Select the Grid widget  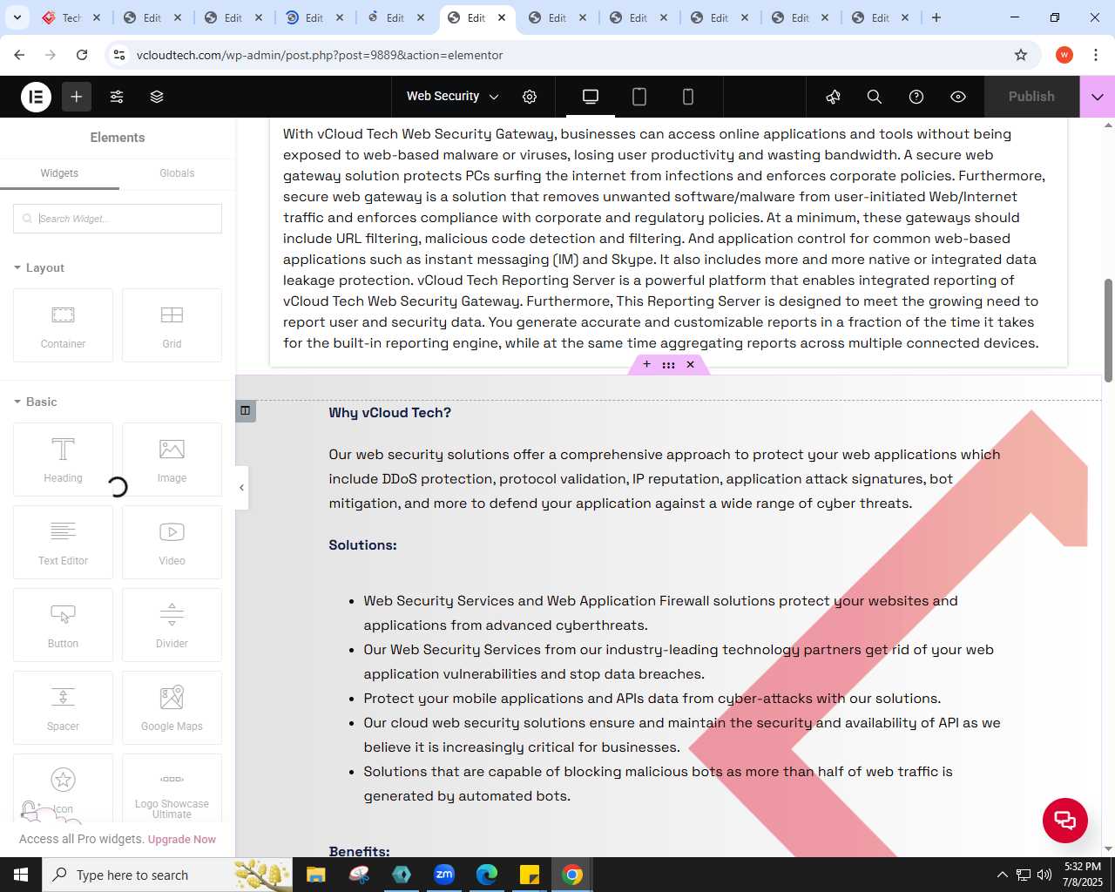(x=172, y=325)
